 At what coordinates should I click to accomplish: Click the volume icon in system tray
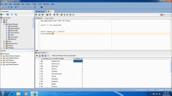[x=160, y=94]
